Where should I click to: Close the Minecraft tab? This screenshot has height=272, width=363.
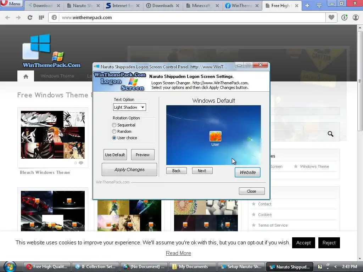(x=217, y=6)
